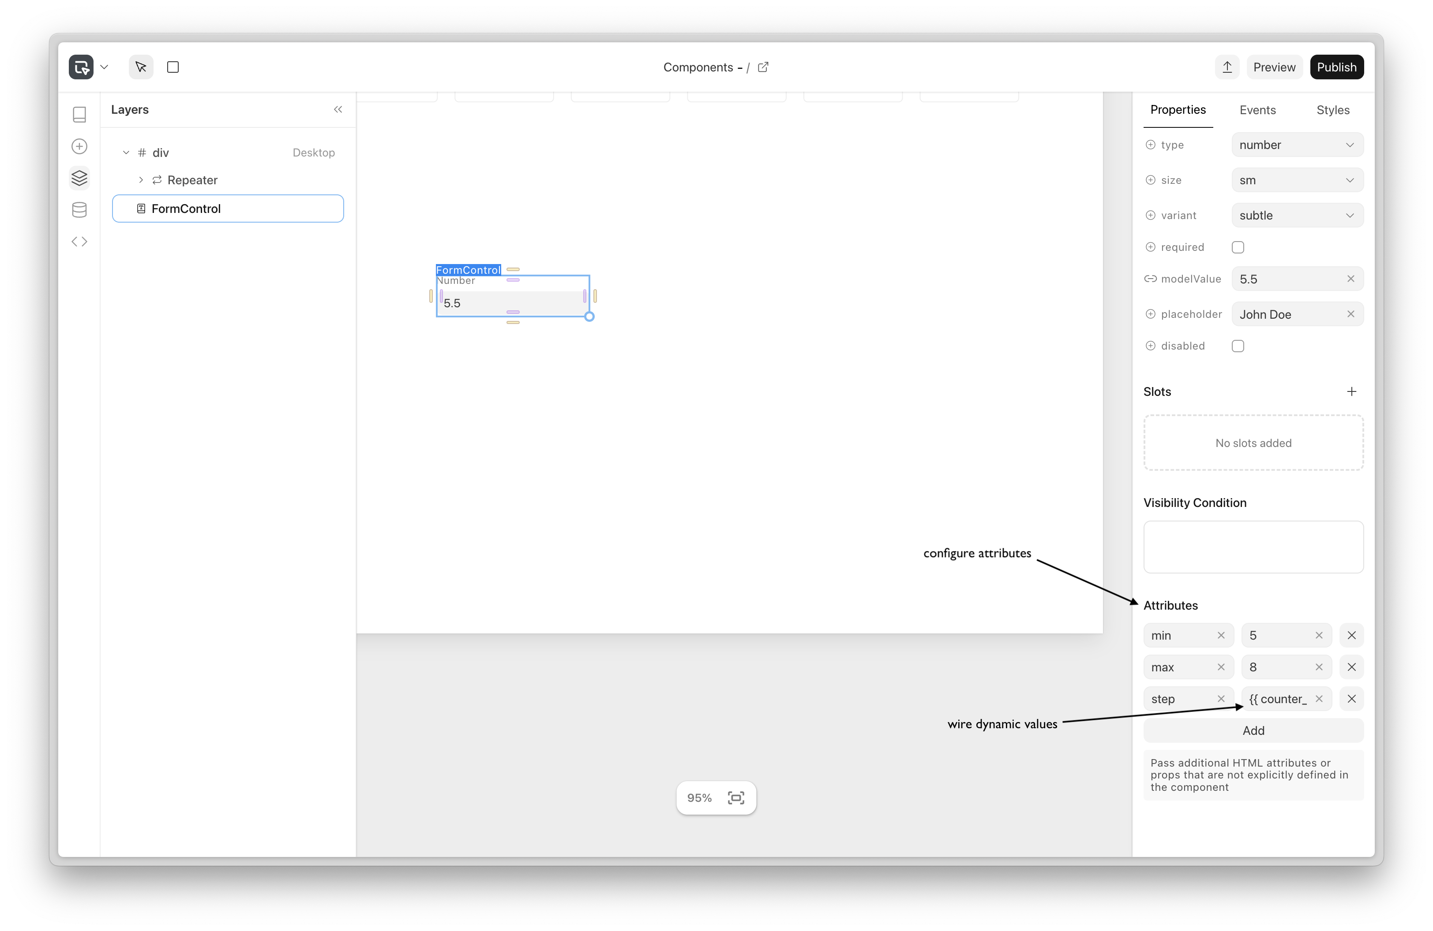This screenshot has width=1433, height=931.
Task: Select the pointer cursor tool
Action: 141,67
